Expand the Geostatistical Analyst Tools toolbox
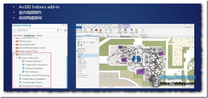The image size is (208, 98). coord(13,48)
